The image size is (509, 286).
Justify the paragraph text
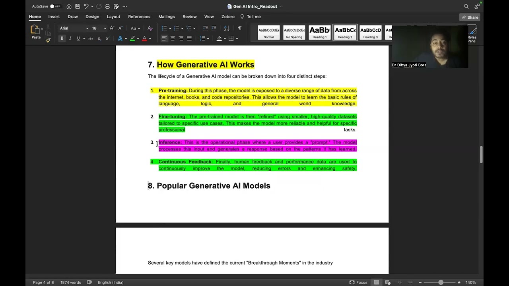pos(189,39)
